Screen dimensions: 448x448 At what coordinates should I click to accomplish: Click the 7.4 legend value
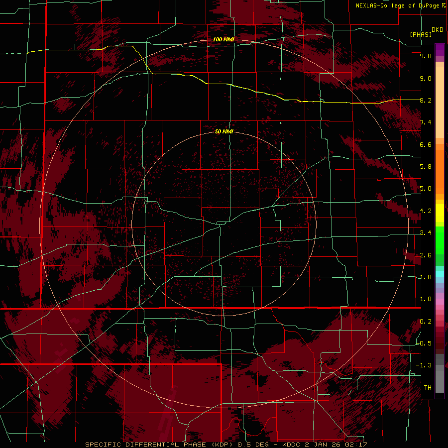(x=426, y=122)
